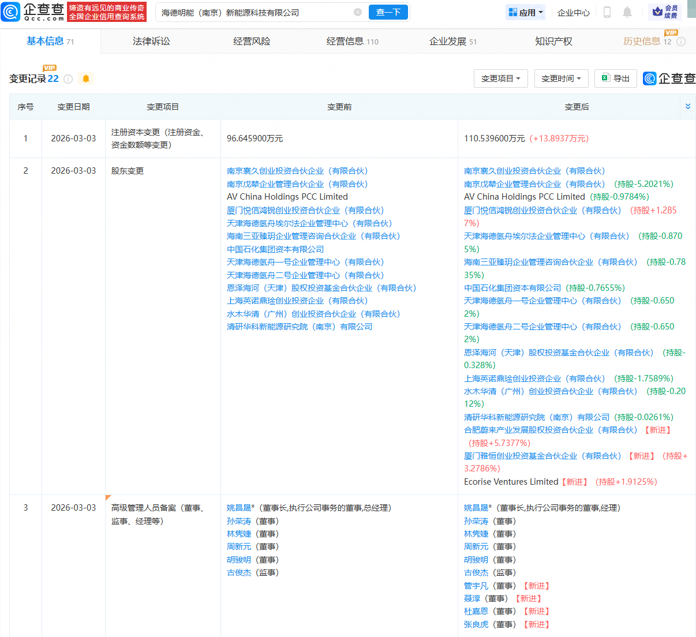This screenshot has width=696, height=637.
Task: Clear the search box with the X icon
Action: [x=358, y=12]
